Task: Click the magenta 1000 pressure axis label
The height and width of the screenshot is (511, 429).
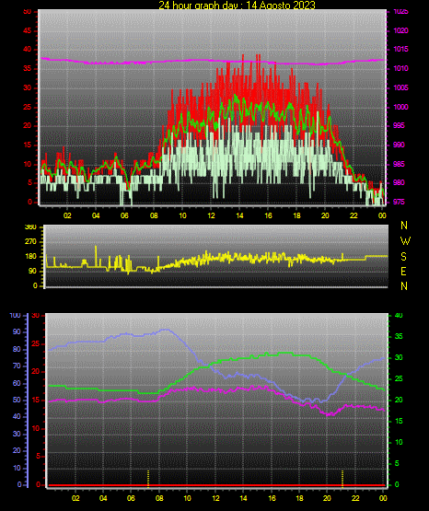Action: pyautogui.click(x=400, y=107)
